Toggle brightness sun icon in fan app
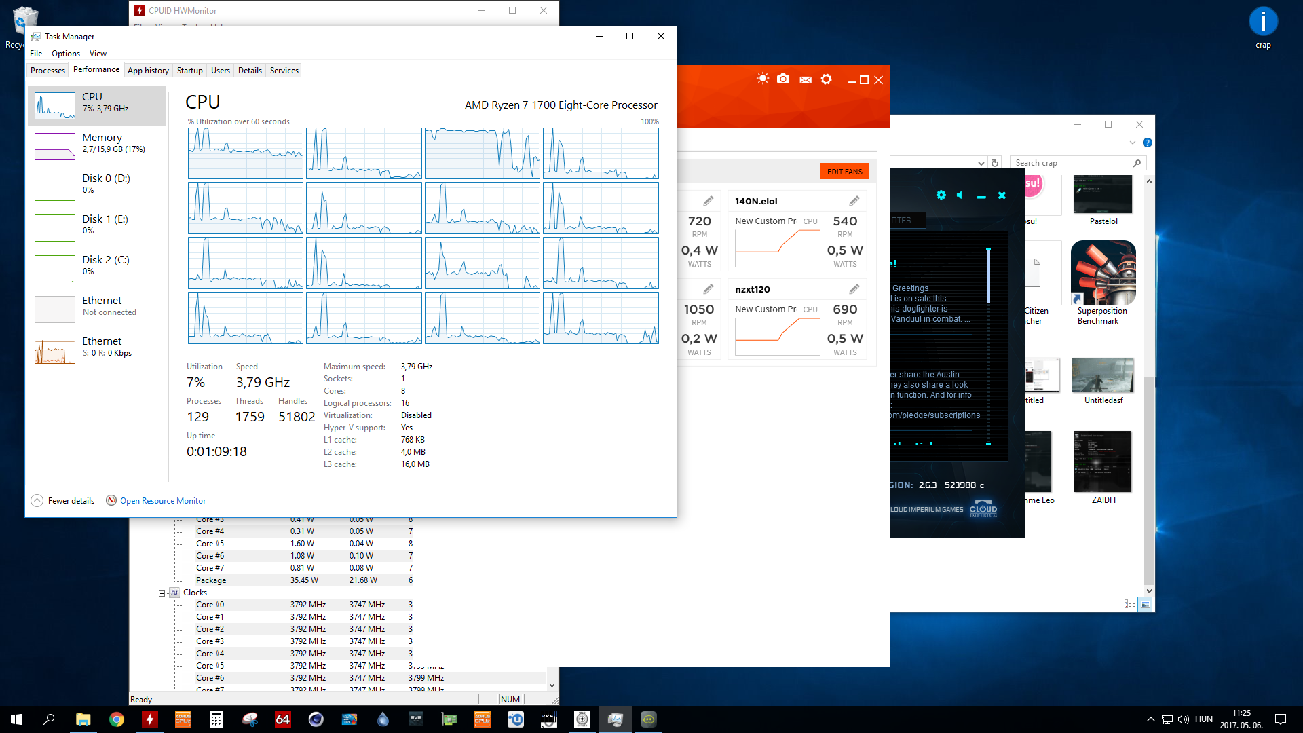 (x=763, y=79)
